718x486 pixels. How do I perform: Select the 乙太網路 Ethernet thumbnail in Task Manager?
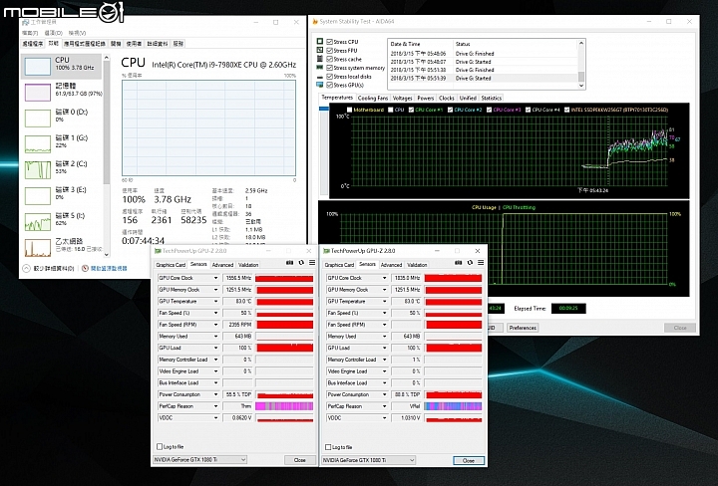pos(38,248)
